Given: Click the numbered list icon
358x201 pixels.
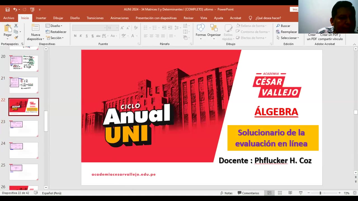Looking at the screenshot, I should 155,28.
